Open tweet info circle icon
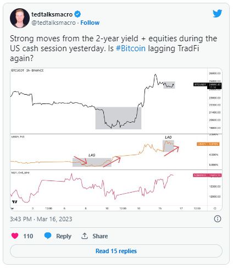This screenshot has height=268, width=233. tap(218, 218)
